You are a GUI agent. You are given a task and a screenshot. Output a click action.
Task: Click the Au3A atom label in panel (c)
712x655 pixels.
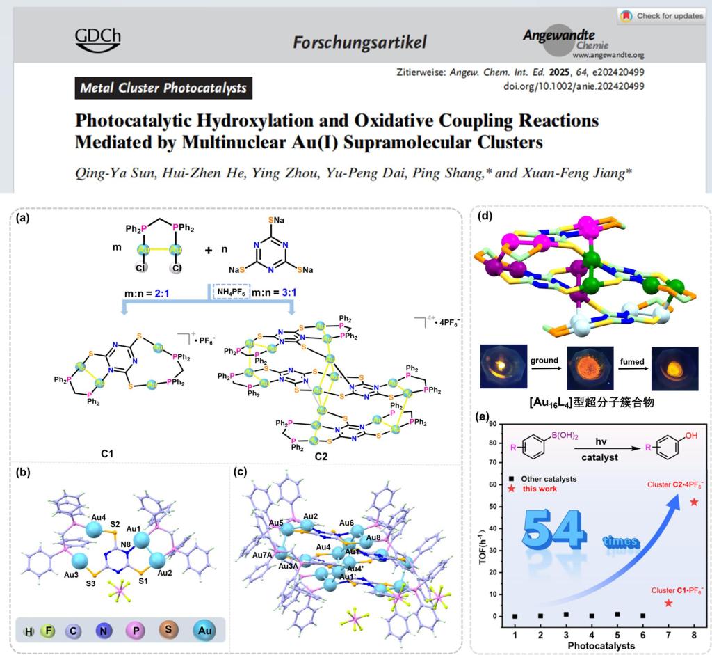click(288, 567)
